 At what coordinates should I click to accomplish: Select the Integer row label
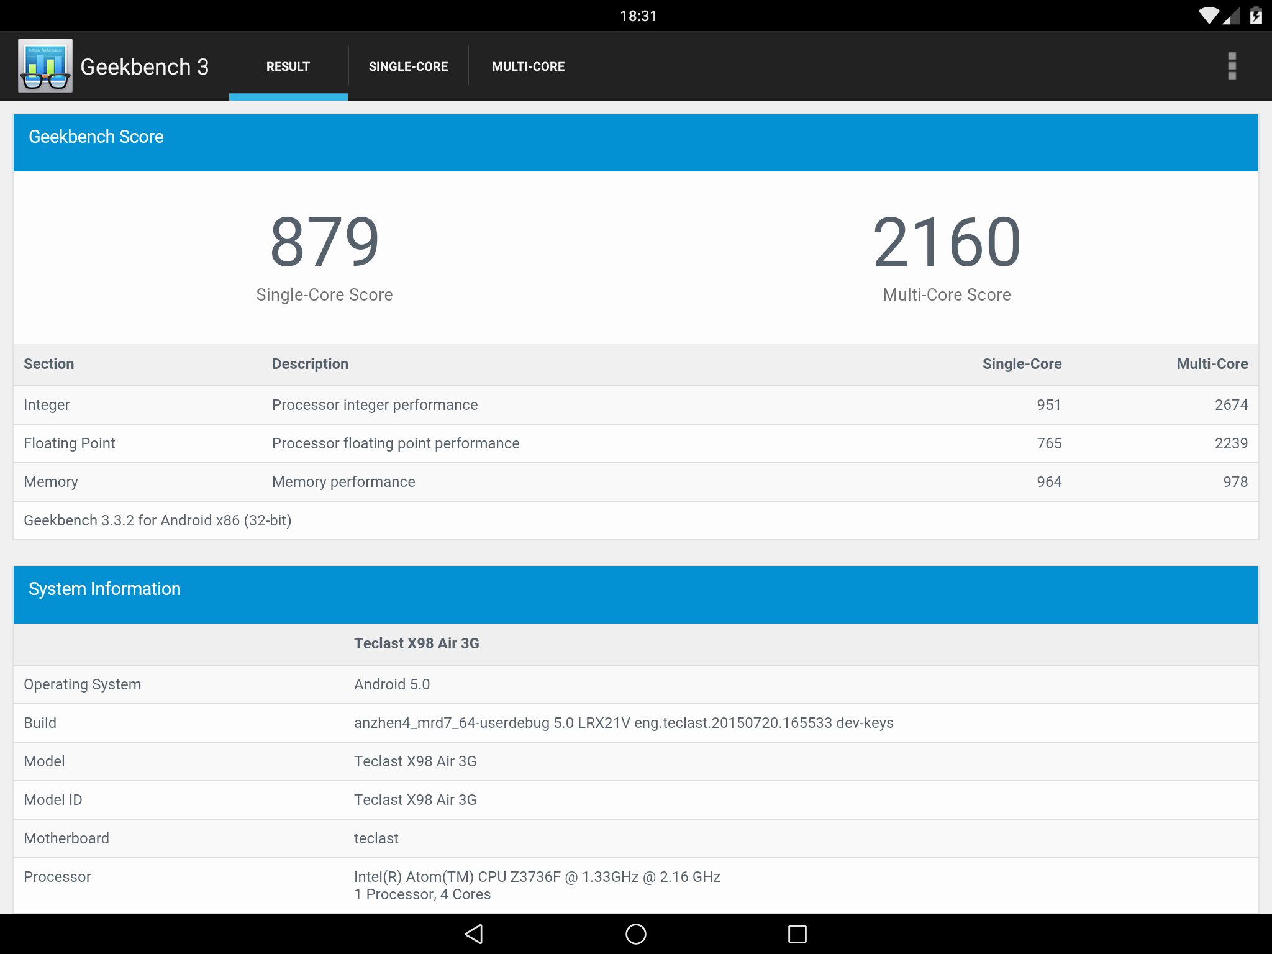47,405
